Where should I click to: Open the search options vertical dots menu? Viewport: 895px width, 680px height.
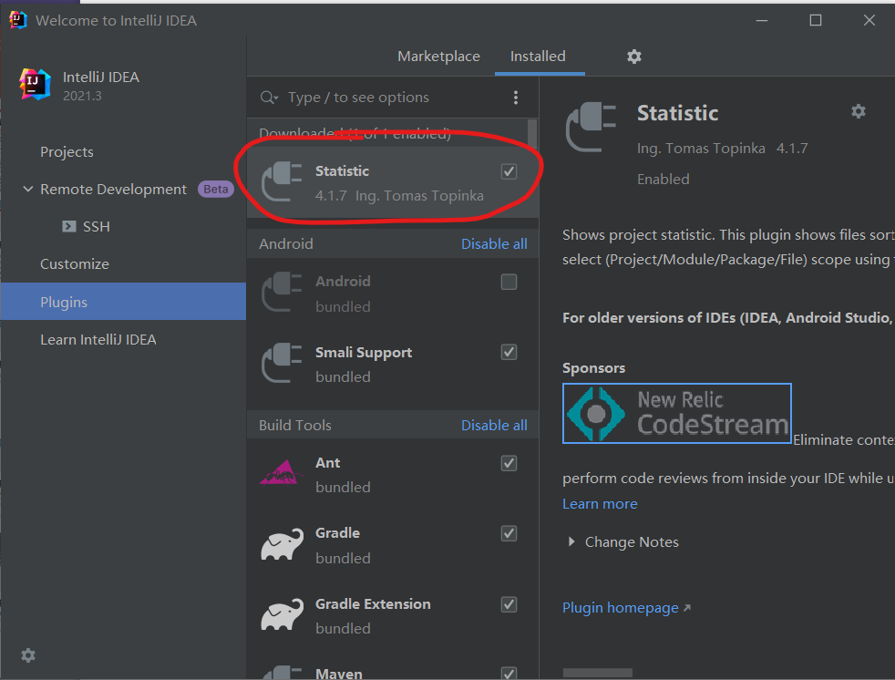(x=516, y=98)
